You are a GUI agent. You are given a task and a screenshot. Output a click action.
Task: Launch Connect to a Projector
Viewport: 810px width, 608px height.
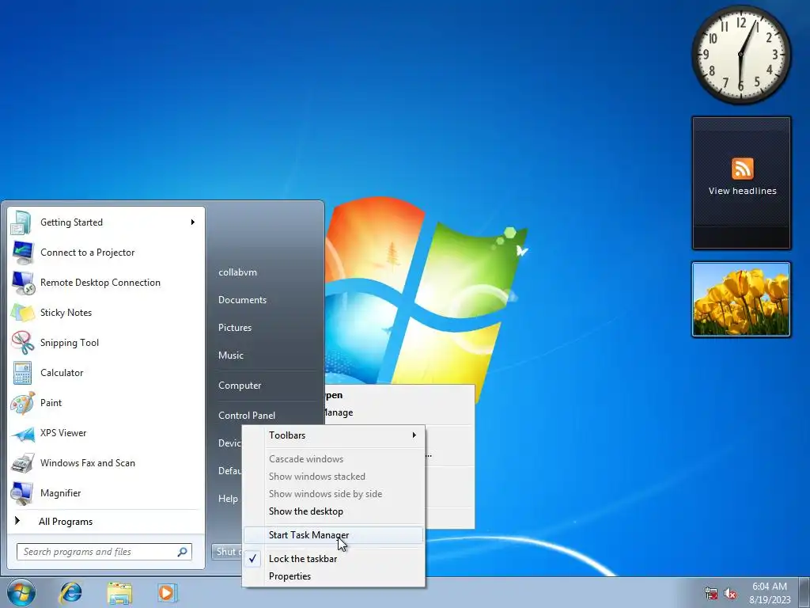[x=106, y=253]
